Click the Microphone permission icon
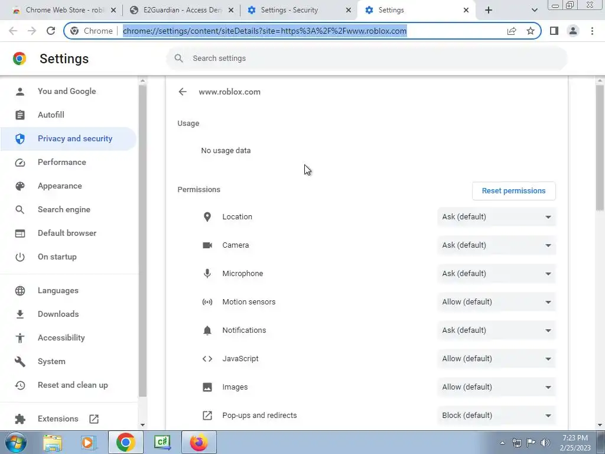This screenshot has width=605, height=454. click(207, 273)
